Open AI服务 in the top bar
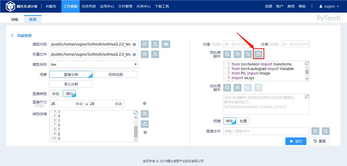The height and width of the screenshot is (166, 347). point(51,6)
